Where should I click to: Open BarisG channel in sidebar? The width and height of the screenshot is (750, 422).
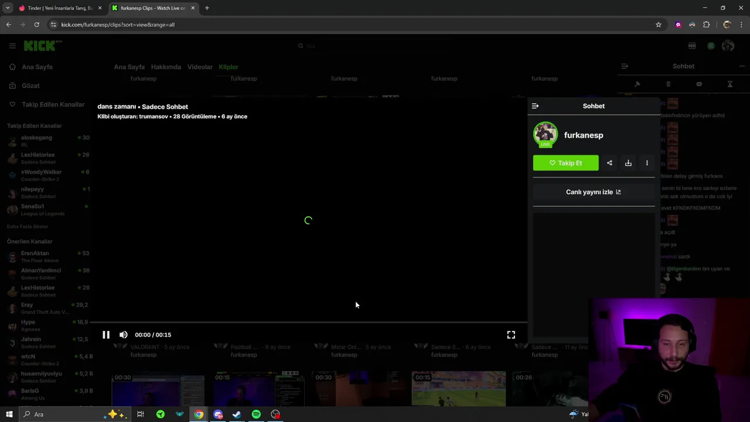pyautogui.click(x=48, y=394)
